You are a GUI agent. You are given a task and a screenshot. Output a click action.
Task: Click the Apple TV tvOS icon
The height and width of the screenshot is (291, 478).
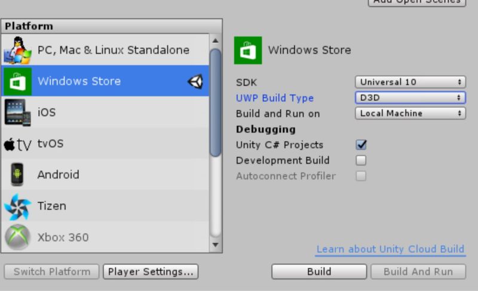pyautogui.click(x=18, y=144)
